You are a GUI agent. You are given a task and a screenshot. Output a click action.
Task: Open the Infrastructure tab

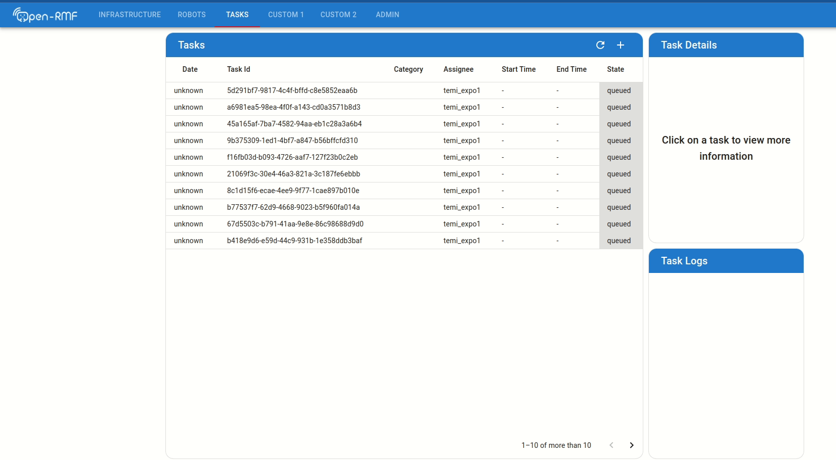(129, 15)
